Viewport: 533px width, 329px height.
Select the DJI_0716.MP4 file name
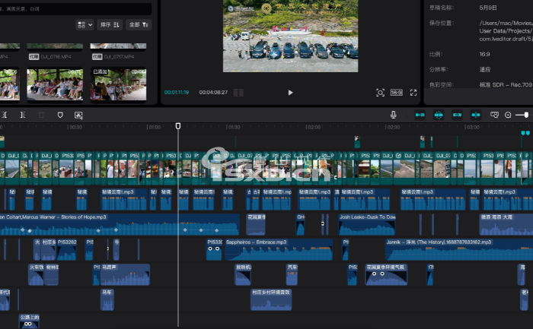tap(56, 57)
